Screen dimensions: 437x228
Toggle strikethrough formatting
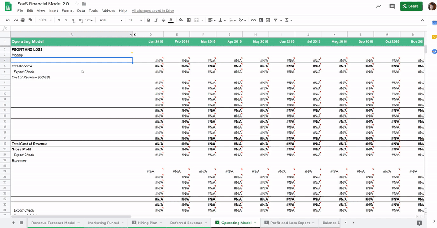[x=163, y=20]
